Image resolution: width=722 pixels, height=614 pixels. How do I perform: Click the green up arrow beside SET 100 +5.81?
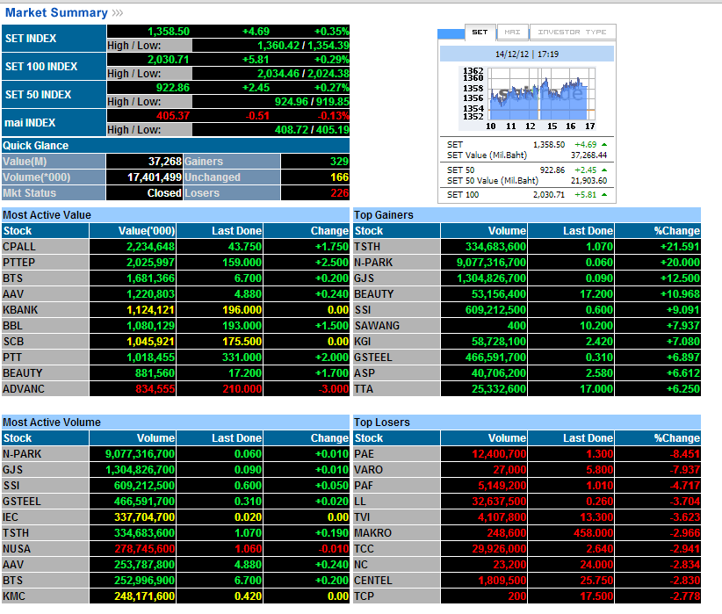[604, 195]
